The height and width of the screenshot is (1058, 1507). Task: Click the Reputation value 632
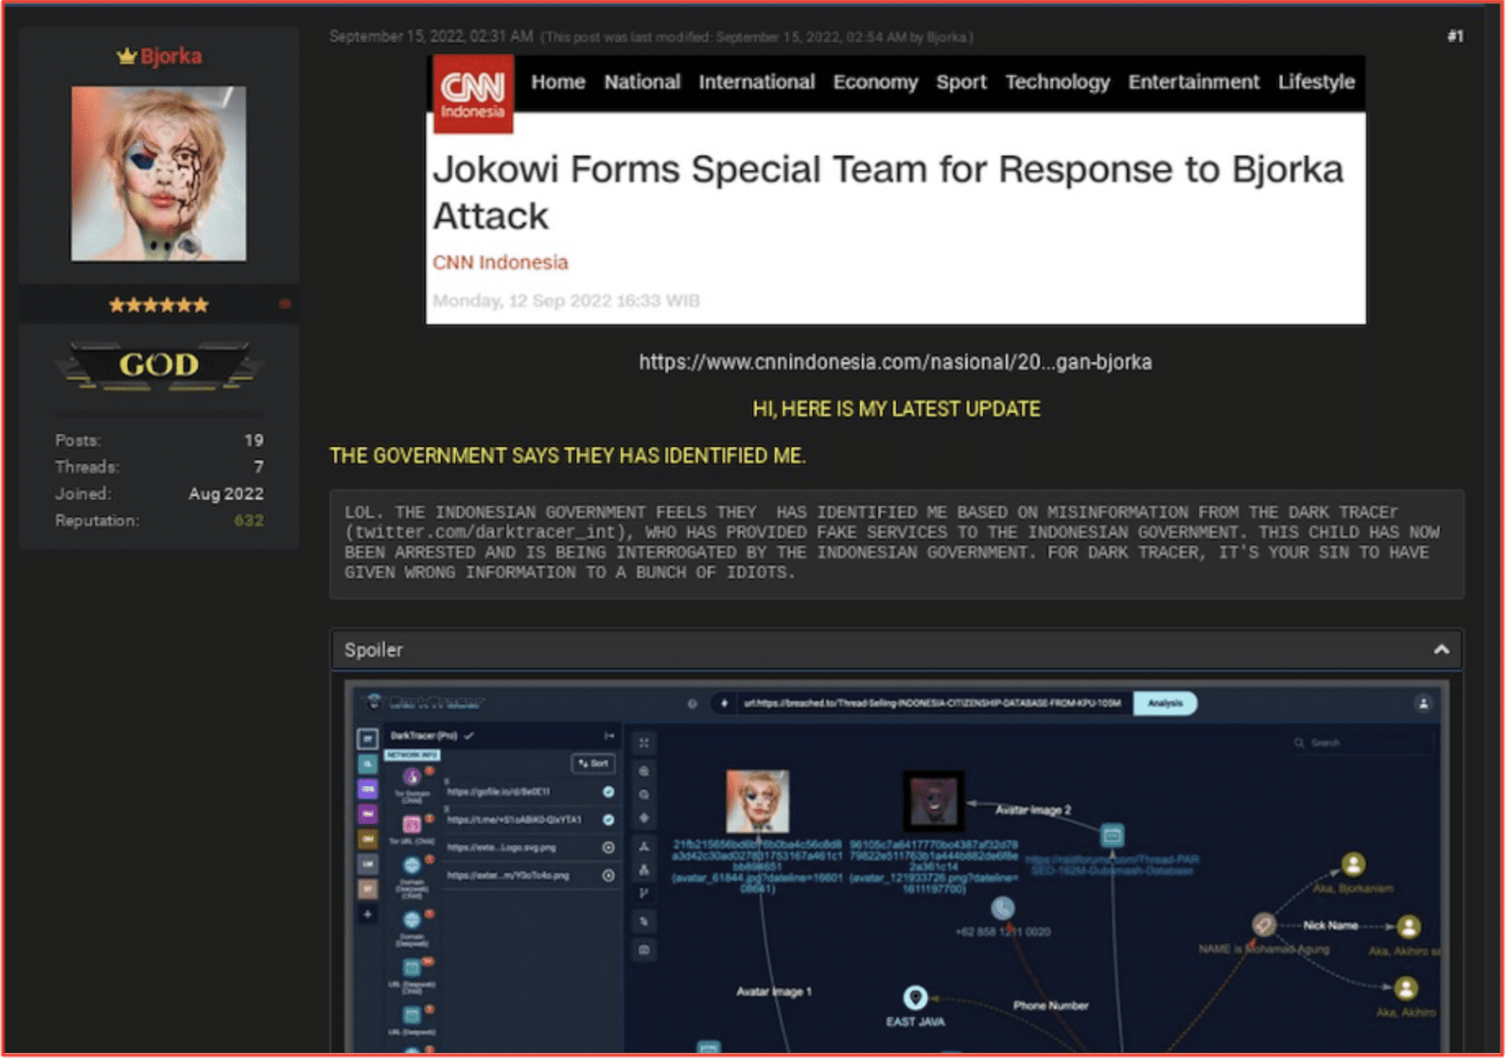[248, 520]
